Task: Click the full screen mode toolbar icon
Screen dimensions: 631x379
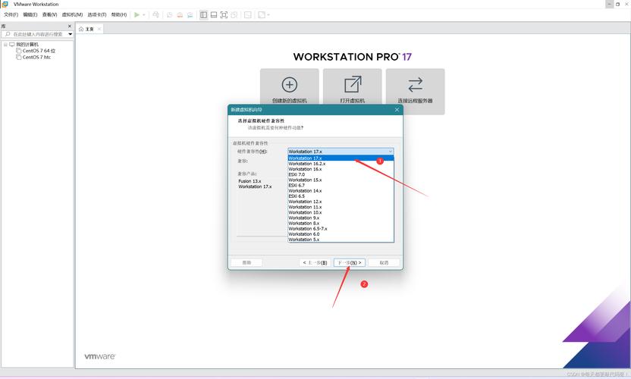Action: [224, 15]
